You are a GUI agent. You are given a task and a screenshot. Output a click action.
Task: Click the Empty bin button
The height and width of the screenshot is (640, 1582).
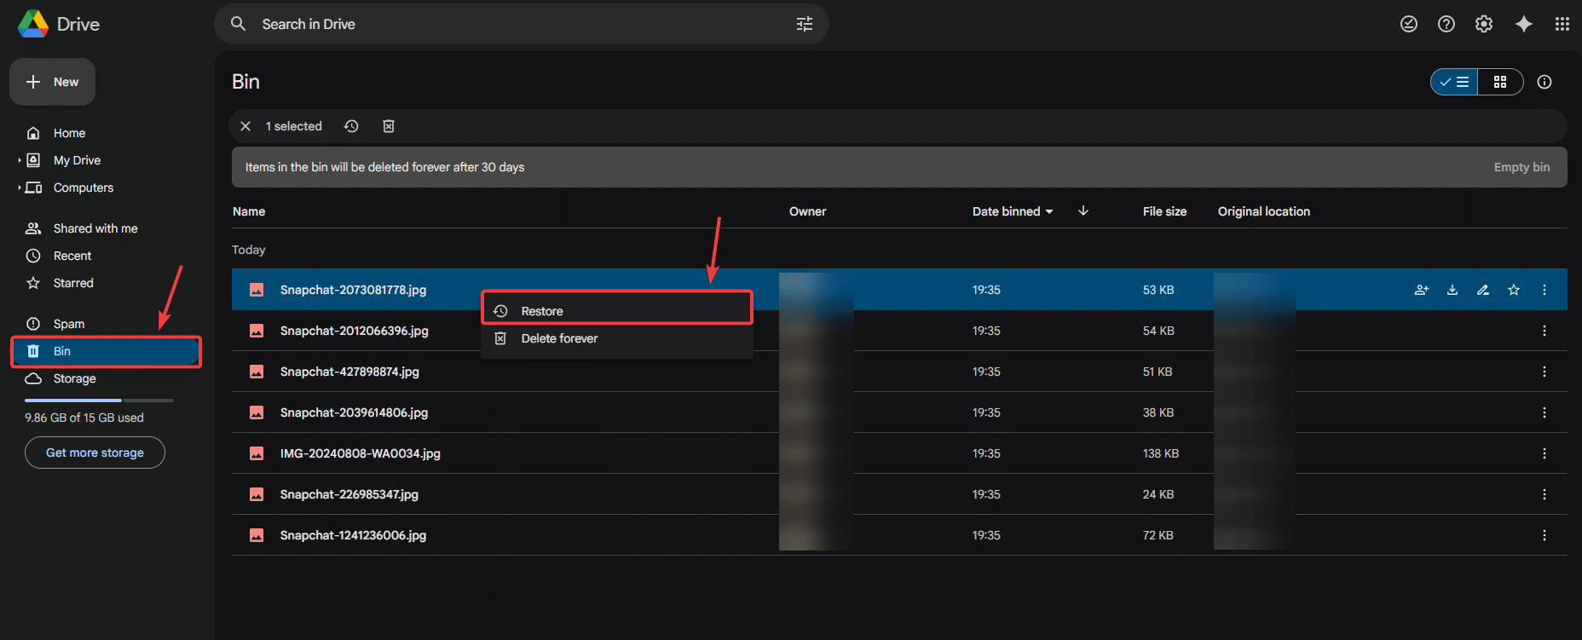pos(1521,167)
